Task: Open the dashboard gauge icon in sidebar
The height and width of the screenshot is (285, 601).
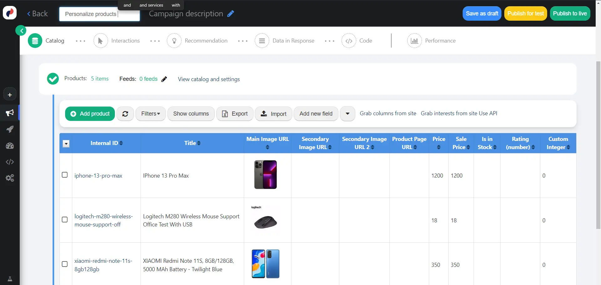Action: pyautogui.click(x=10, y=146)
